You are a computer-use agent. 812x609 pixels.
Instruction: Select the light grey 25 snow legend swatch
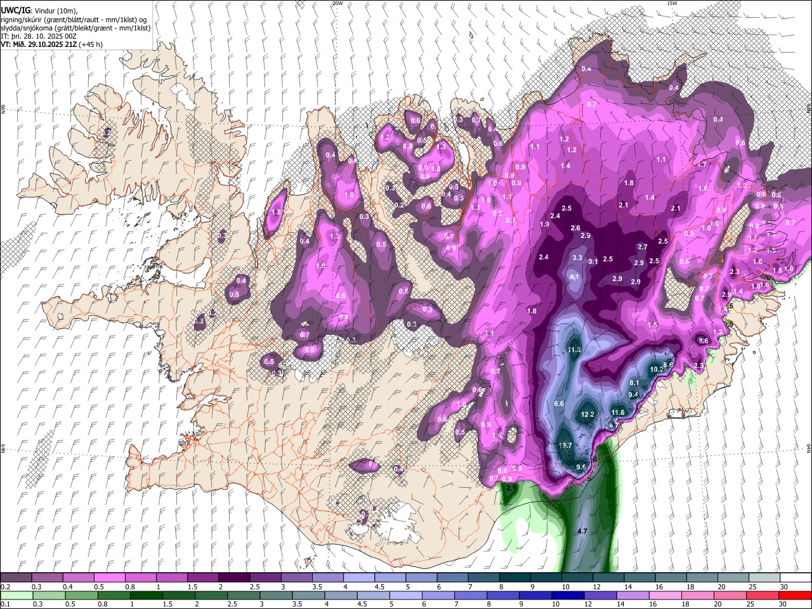(765, 578)
